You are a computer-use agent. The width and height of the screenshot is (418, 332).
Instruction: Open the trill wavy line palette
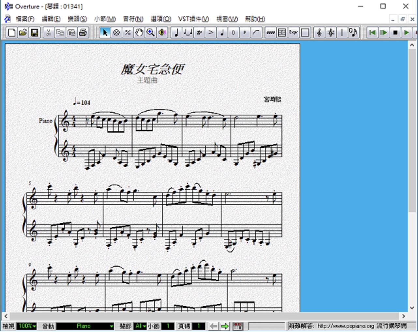271,33
